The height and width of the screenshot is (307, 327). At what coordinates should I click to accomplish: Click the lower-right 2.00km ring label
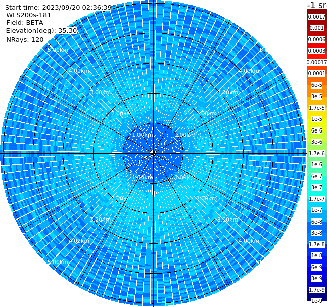click(x=206, y=198)
